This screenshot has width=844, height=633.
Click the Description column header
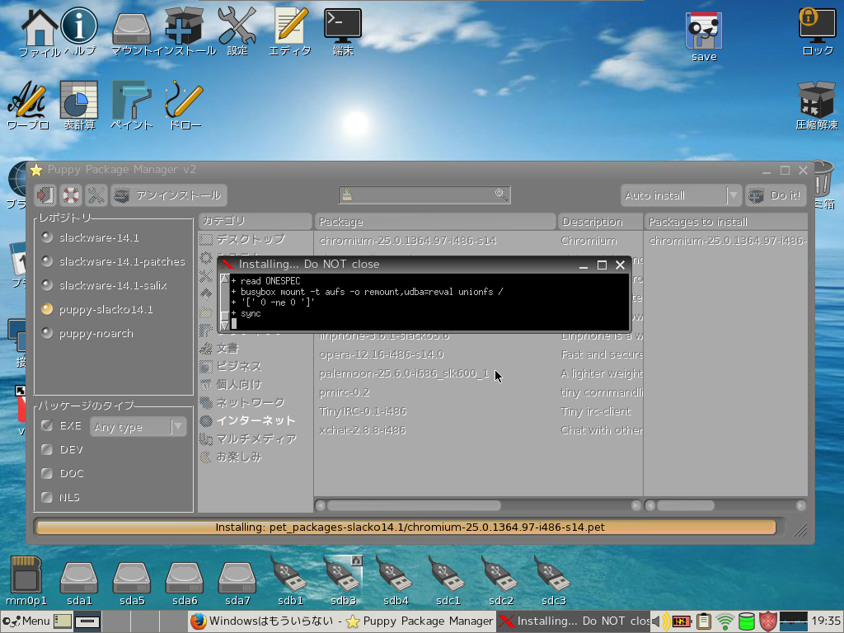(600, 221)
